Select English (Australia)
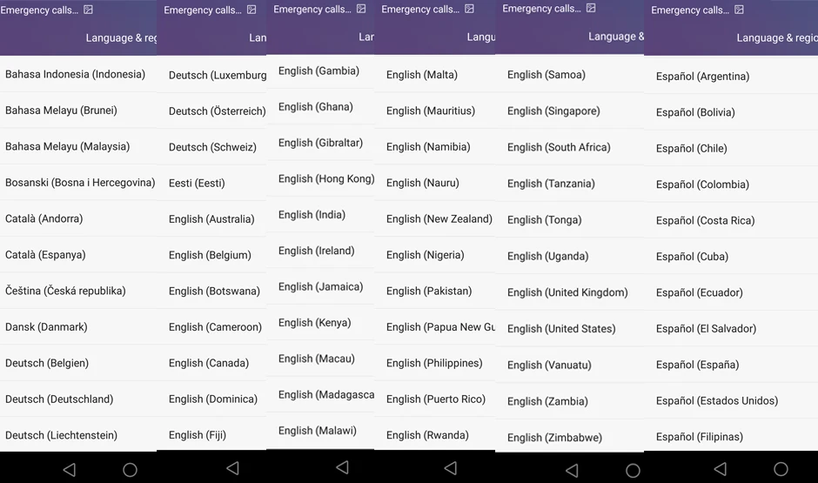 click(x=211, y=219)
